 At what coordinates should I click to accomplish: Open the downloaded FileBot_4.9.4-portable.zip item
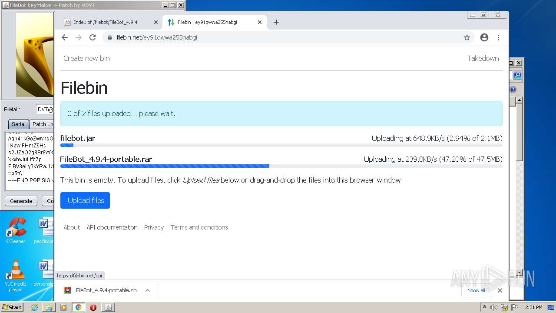(x=100, y=290)
